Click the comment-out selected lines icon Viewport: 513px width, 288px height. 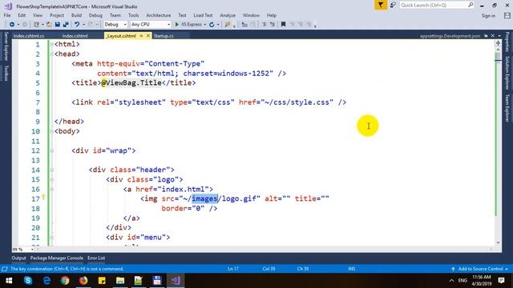click(x=264, y=25)
